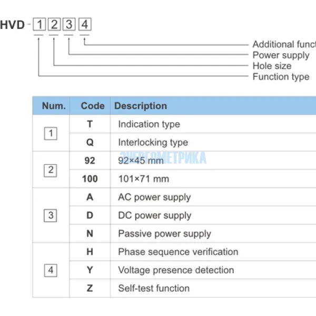Click the Passive power supply description
316x316 pixels.
click(x=164, y=234)
